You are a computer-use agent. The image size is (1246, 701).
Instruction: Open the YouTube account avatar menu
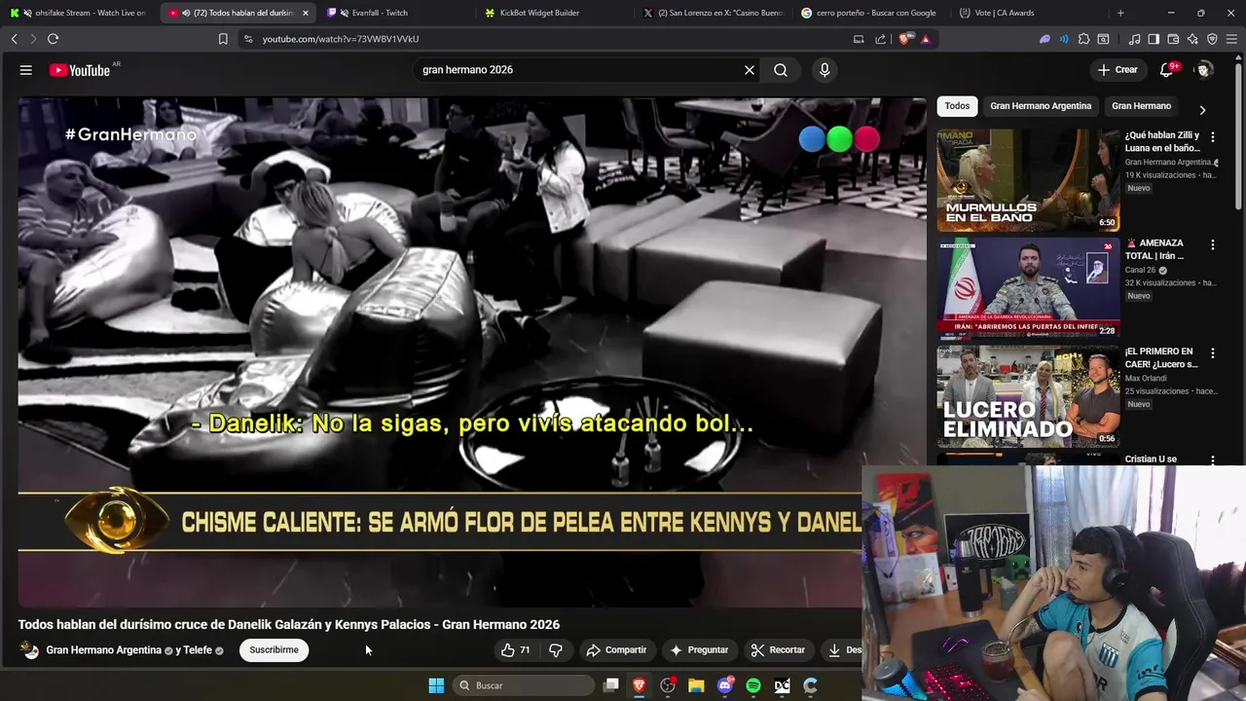click(x=1204, y=70)
